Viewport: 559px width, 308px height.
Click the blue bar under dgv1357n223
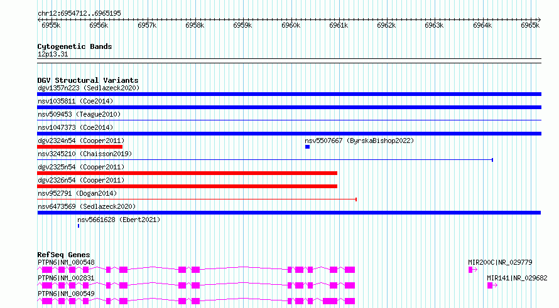pos(289,94)
